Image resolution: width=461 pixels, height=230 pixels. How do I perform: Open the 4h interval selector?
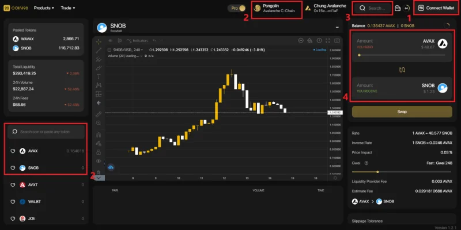[110, 40]
